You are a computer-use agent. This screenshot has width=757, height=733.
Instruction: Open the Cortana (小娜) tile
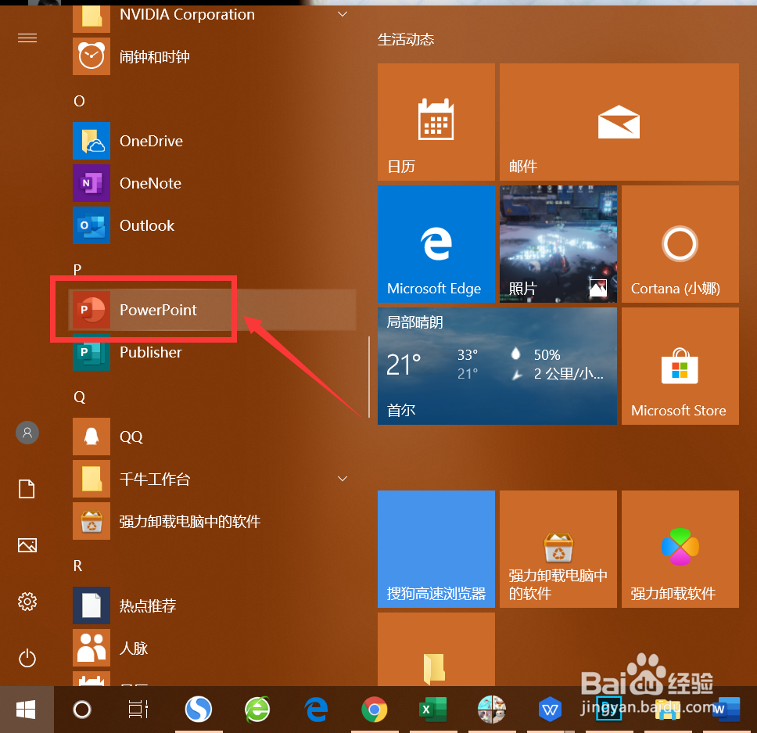pyautogui.click(x=680, y=244)
